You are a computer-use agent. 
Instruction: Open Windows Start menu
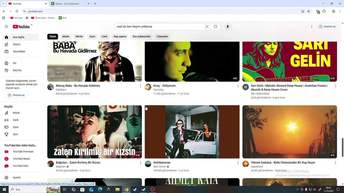point(4,190)
